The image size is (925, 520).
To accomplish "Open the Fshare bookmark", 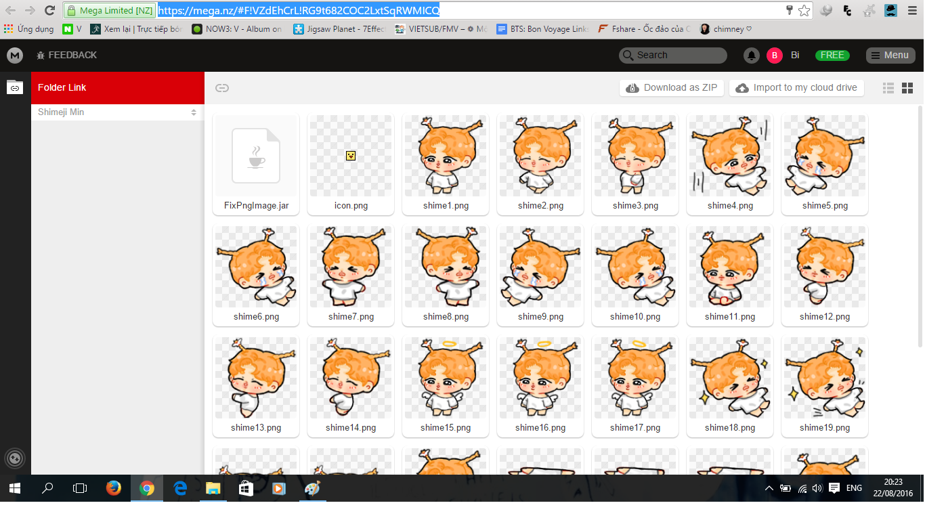I will (644, 29).
